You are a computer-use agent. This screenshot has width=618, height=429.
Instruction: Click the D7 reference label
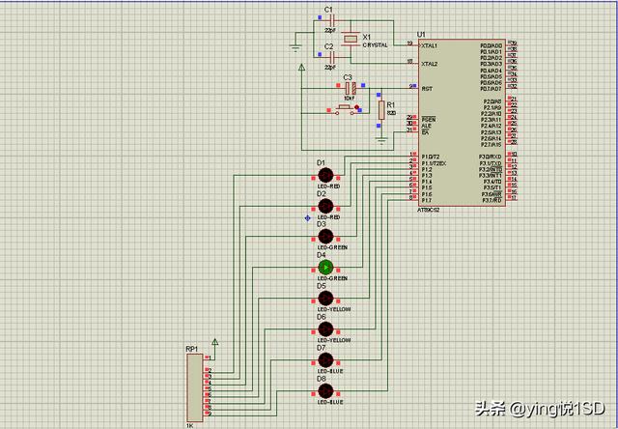[322, 348]
